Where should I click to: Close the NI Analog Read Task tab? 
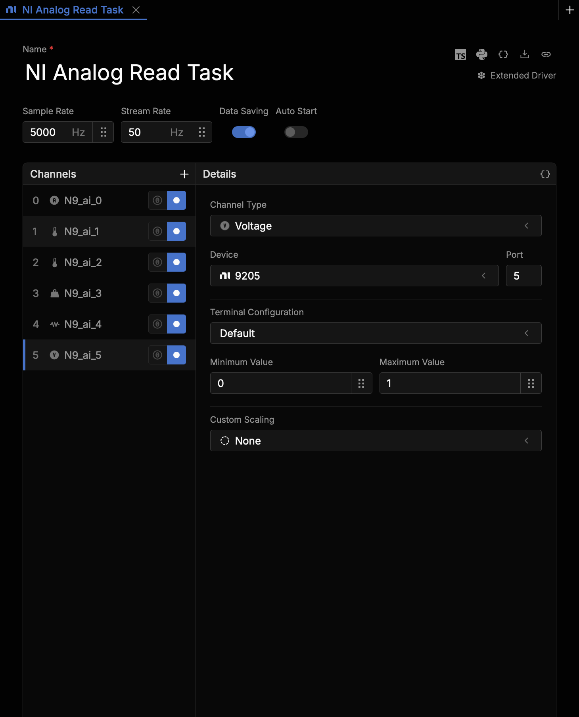click(136, 10)
